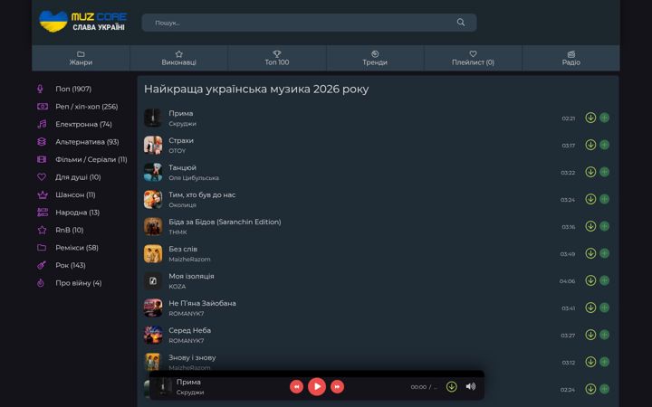Add Моя ізоляція to playlist
The height and width of the screenshot is (407, 652).
click(x=605, y=280)
